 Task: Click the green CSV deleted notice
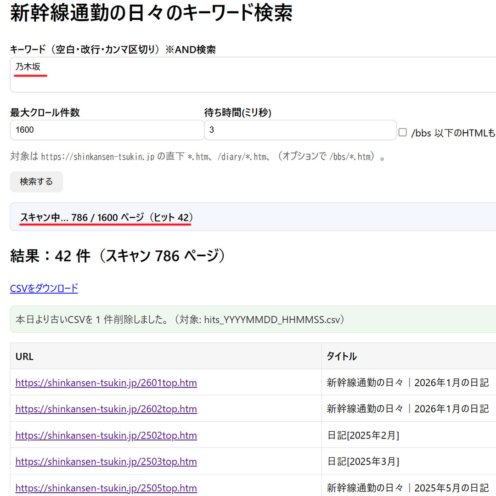[x=253, y=319]
